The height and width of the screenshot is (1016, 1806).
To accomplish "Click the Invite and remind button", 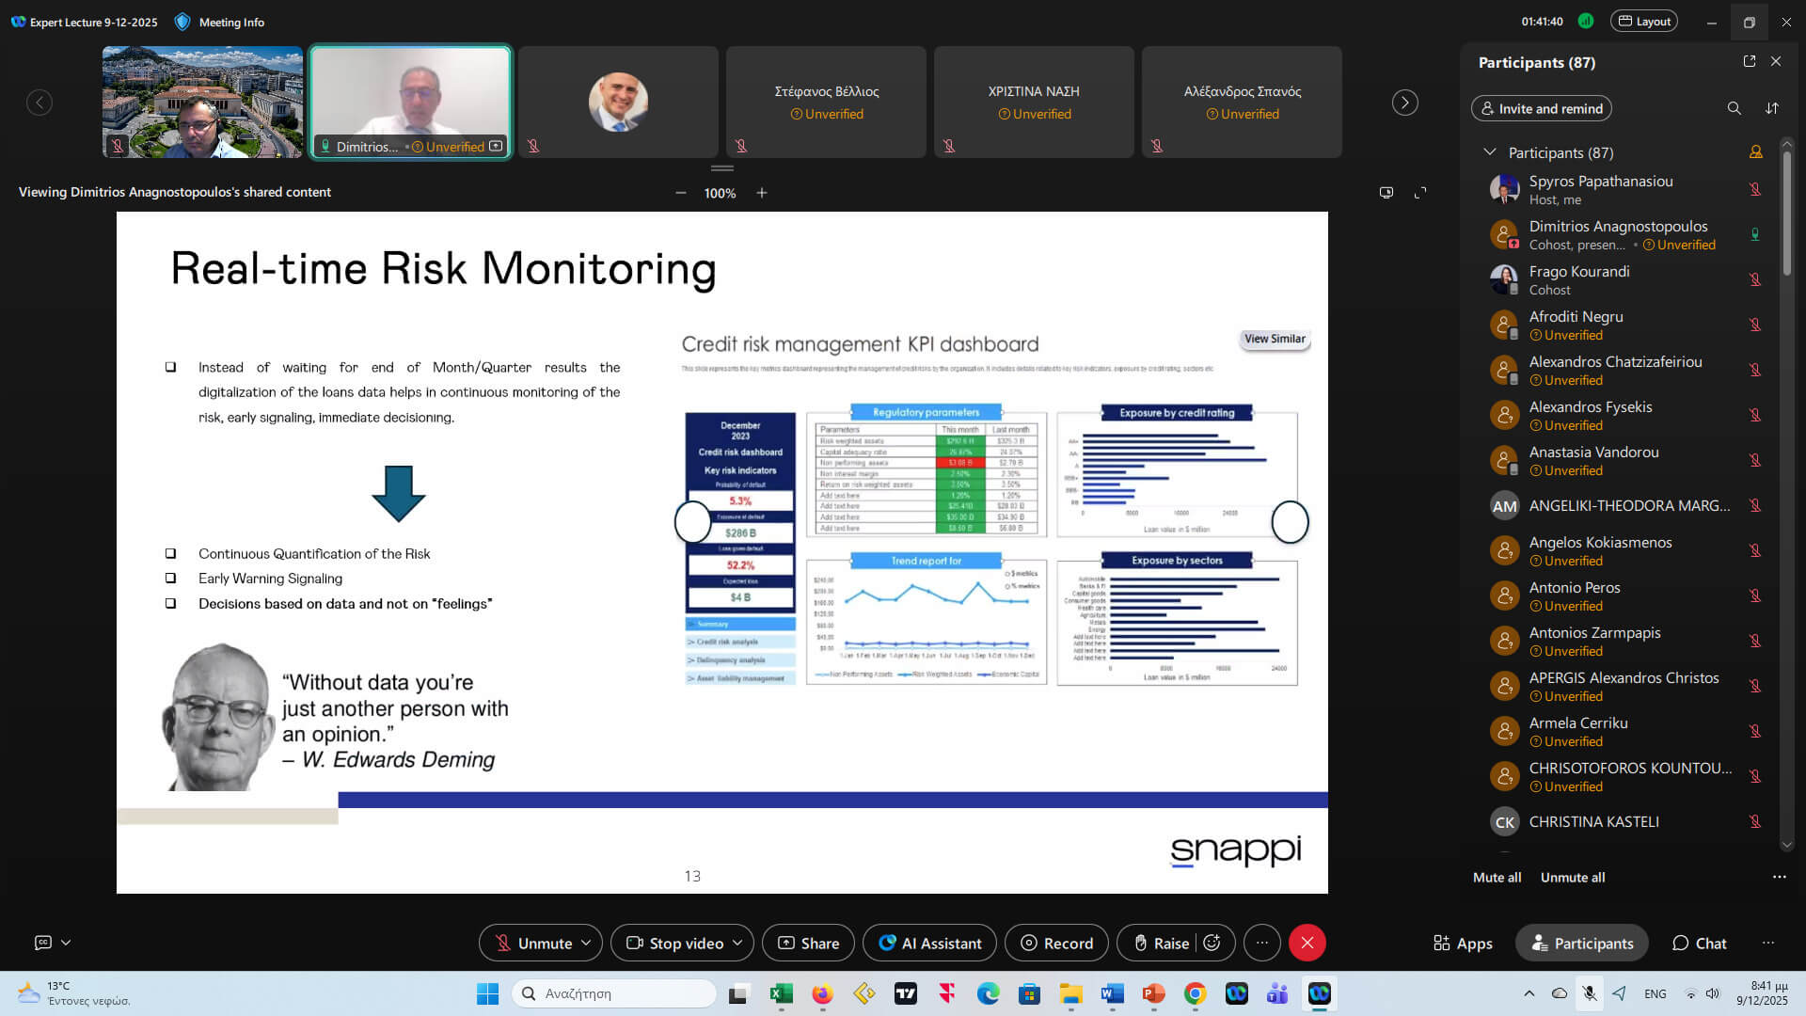I will pos(1541,108).
